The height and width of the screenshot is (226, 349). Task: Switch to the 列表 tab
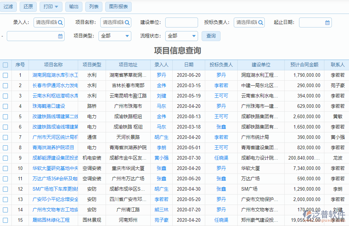[x=93, y=6]
